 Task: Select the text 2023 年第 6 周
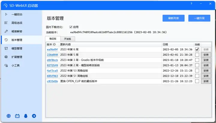coord(69,49)
